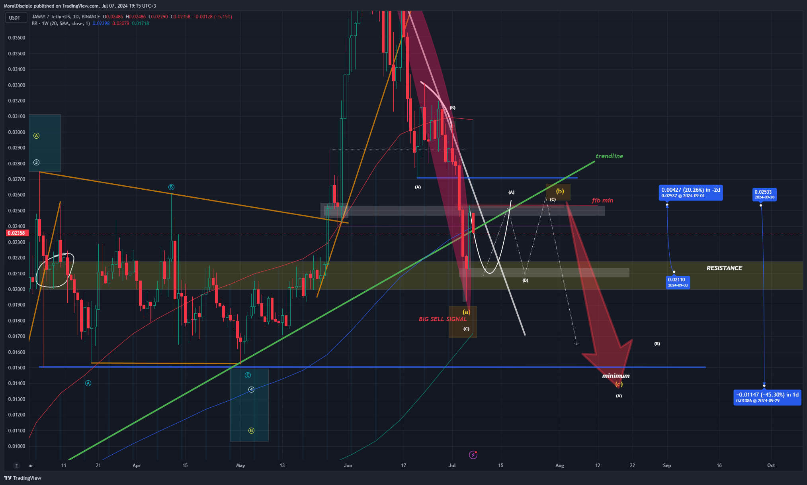Click the yellow (b) wave label
Image resolution: width=807 pixels, height=485 pixels.
tap(560, 191)
